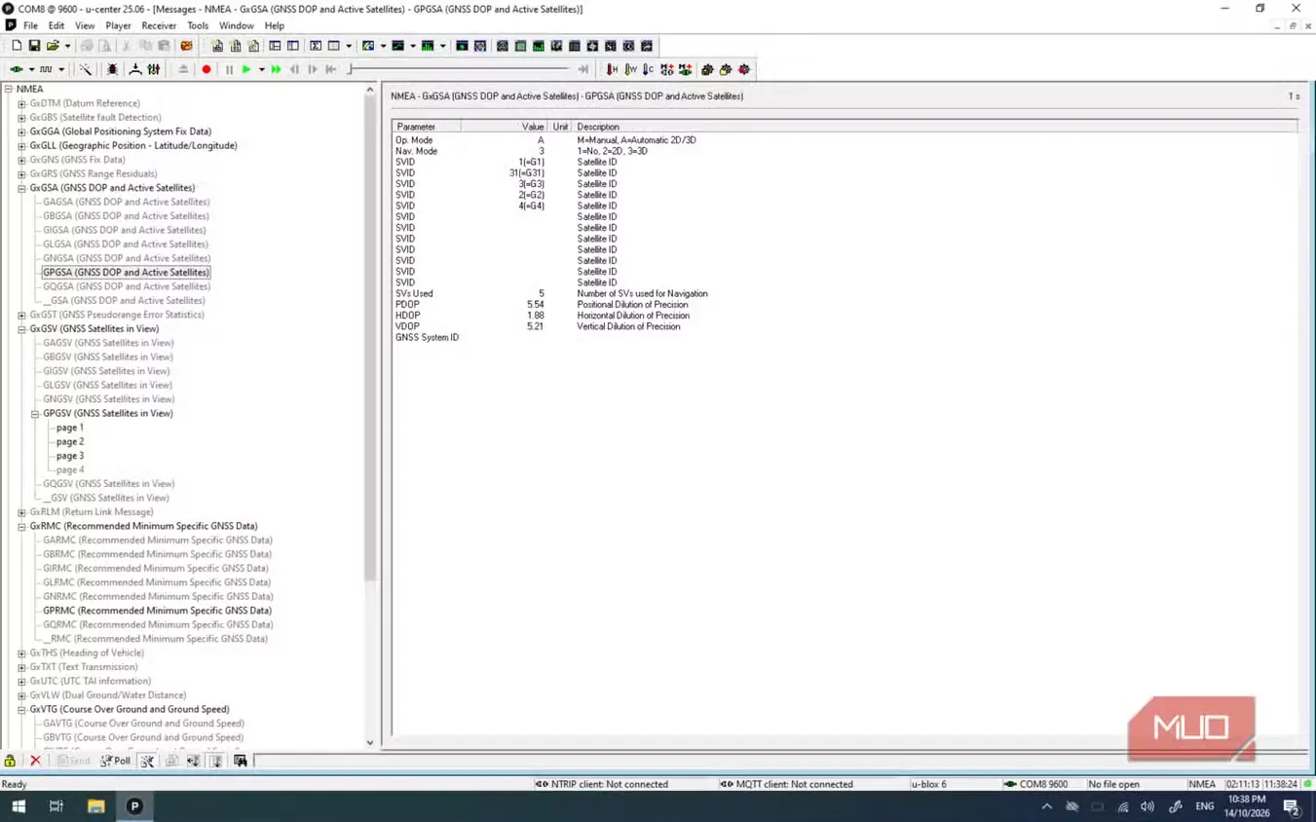
Task: Click the blue thermometer C coldstart icon
Action: (649, 69)
